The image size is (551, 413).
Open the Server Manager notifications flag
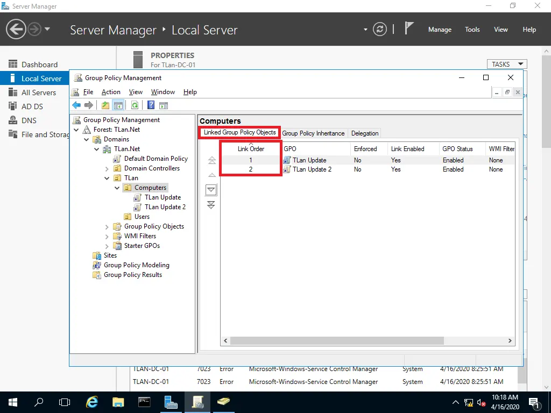[x=409, y=29]
